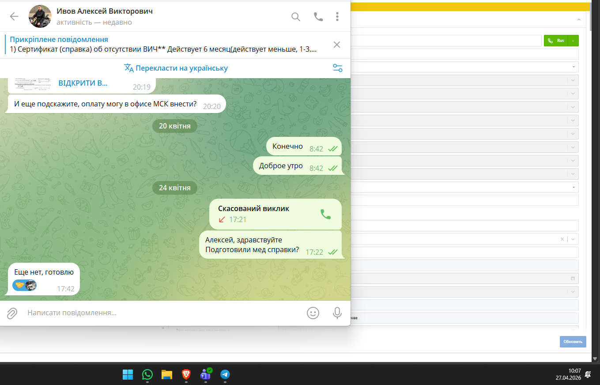Click the 'Обновить' button in the CRM

pyautogui.click(x=573, y=342)
